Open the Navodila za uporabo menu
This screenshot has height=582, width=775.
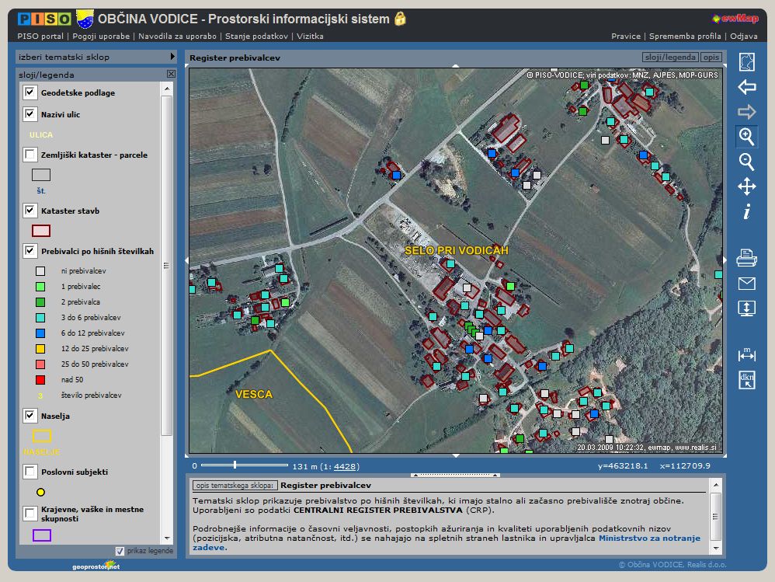[178, 36]
